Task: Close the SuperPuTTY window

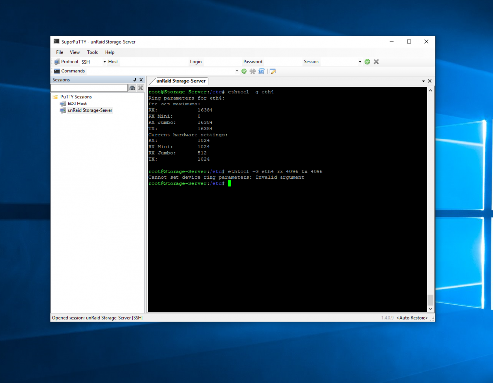Action: click(426, 42)
